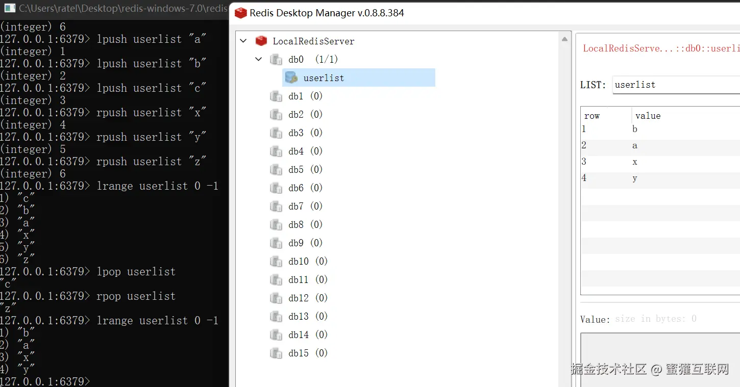Click the userlist key icon
The width and height of the screenshot is (740, 387).
(291, 78)
